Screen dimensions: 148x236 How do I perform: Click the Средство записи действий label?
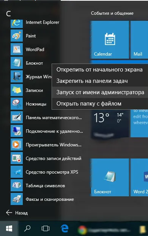tap(54, 158)
